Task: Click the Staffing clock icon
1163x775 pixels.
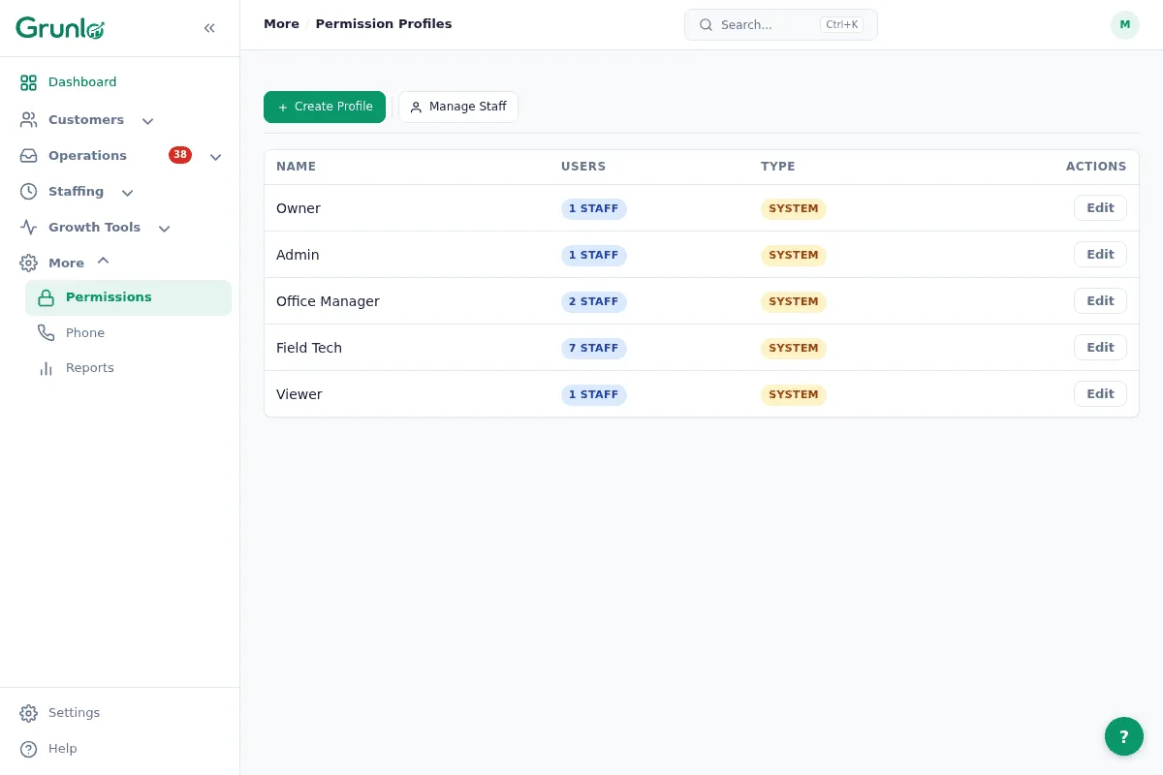Action: tap(29, 192)
